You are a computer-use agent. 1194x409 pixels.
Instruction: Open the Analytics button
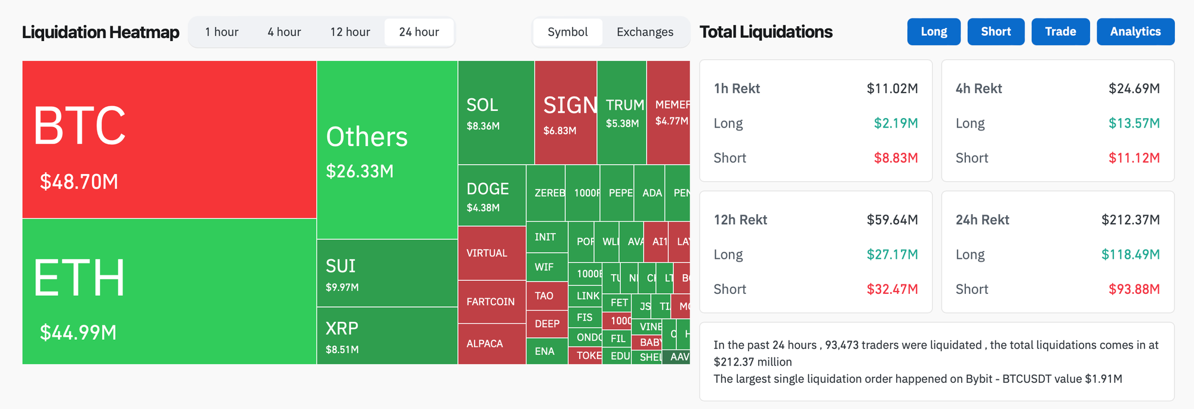1135,32
